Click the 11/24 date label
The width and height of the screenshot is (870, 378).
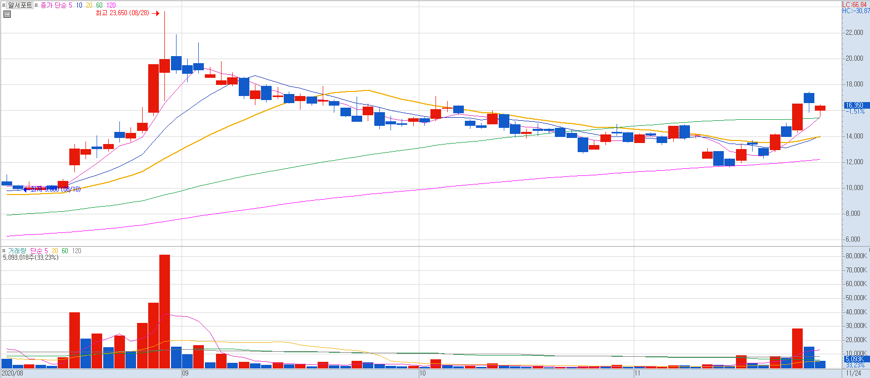[x=853, y=373]
